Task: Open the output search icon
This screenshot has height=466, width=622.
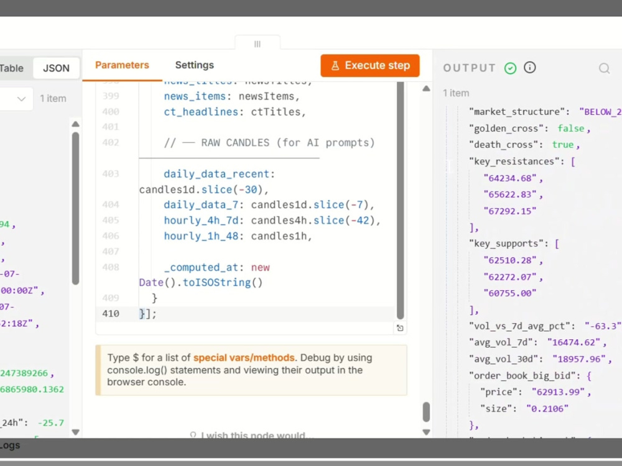Action: click(604, 68)
